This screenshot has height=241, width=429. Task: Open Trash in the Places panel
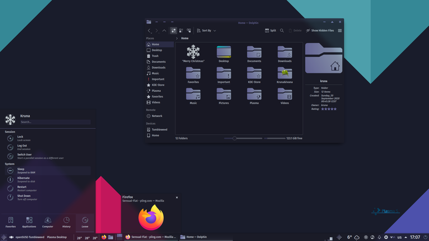160,56
